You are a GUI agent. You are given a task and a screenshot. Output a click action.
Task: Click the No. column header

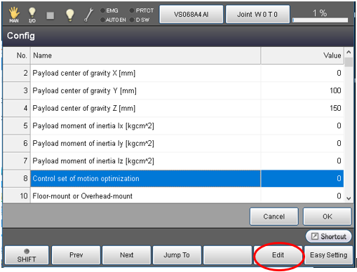point(17,55)
